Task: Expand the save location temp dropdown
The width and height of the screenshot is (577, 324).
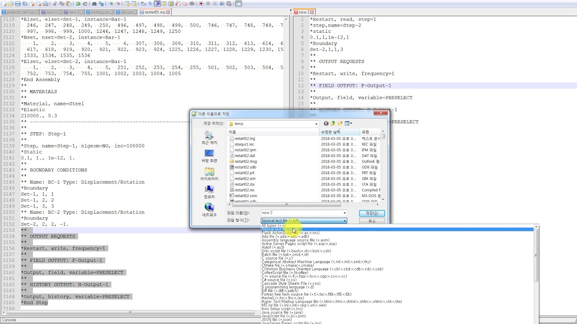Action: [316, 124]
